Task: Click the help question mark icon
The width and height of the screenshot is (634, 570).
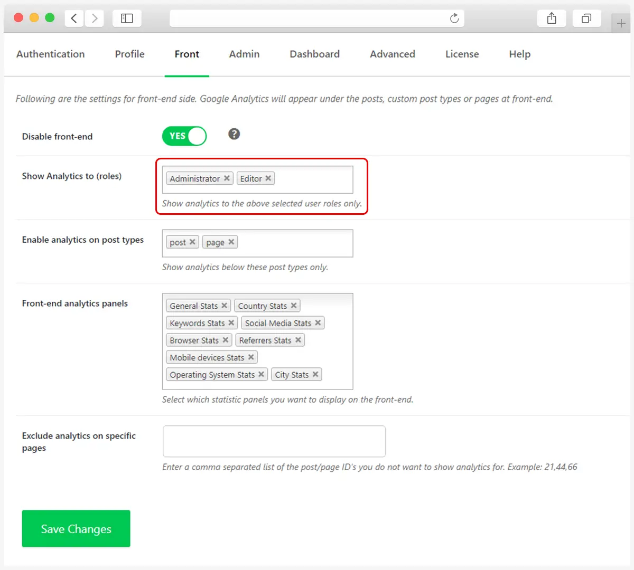Action: [x=234, y=134]
